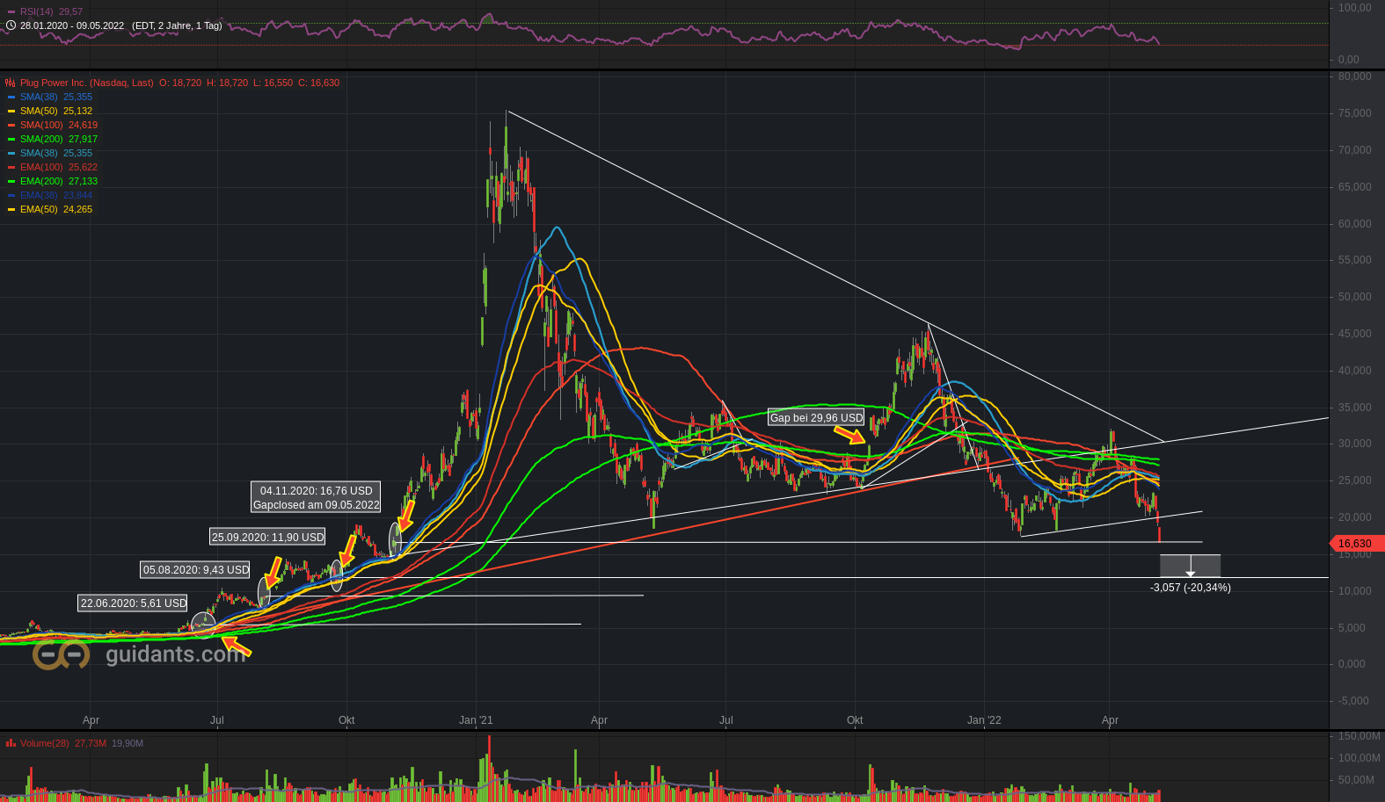Click the date range 28.01.2020 - 09.05.2022
The height and width of the screenshot is (802, 1385).
[72, 25]
